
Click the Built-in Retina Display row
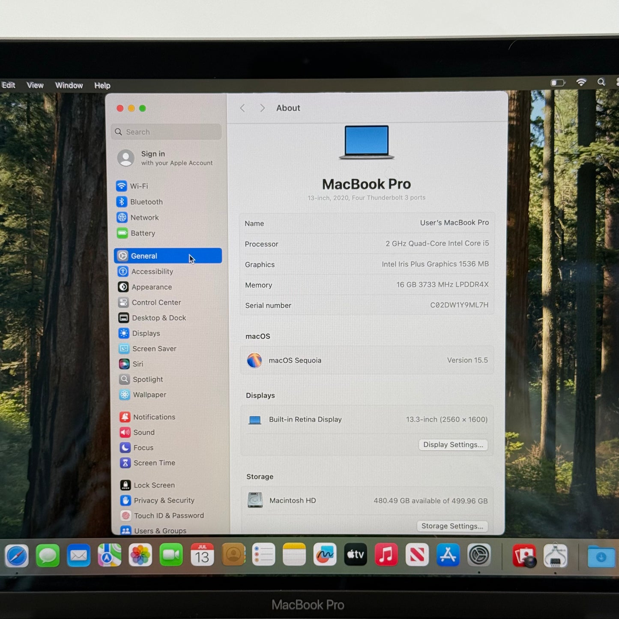(x=367, y=419)
